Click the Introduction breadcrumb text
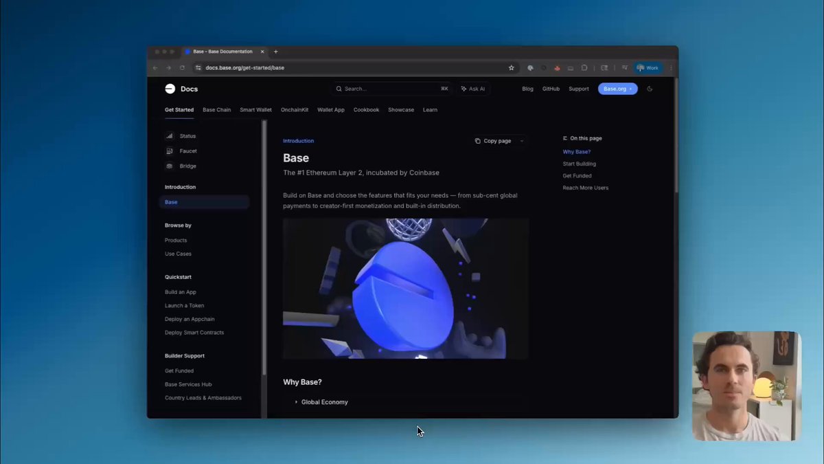This screenshot has height=464, width=824. (x=298, y=141)
